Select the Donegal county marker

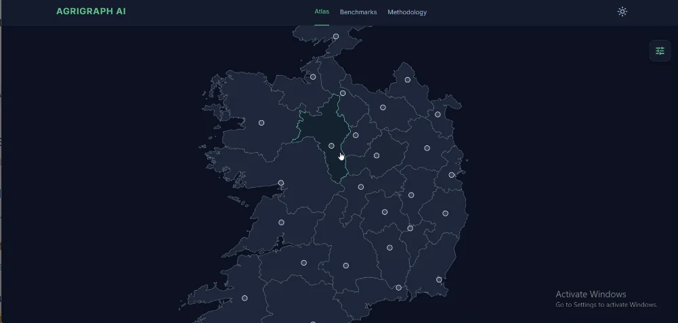click(336, 36)
